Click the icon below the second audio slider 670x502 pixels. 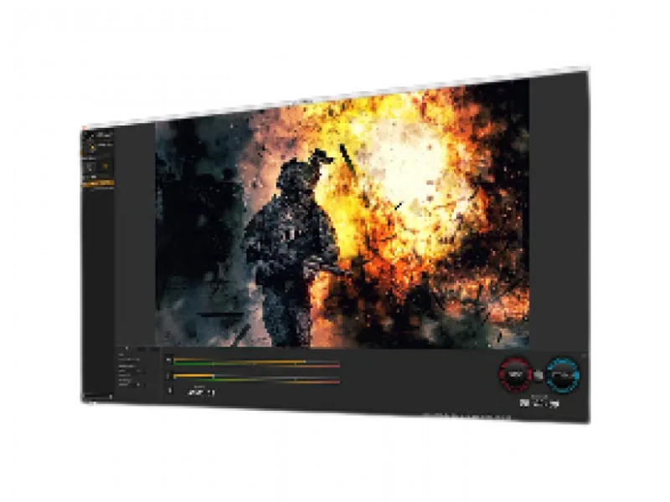[x=170, y=390]
